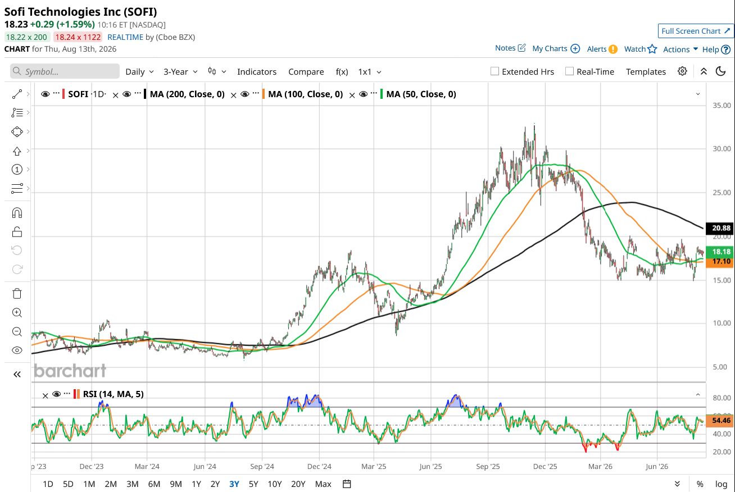Open the Daily frequency dropdown

point(139,72)
